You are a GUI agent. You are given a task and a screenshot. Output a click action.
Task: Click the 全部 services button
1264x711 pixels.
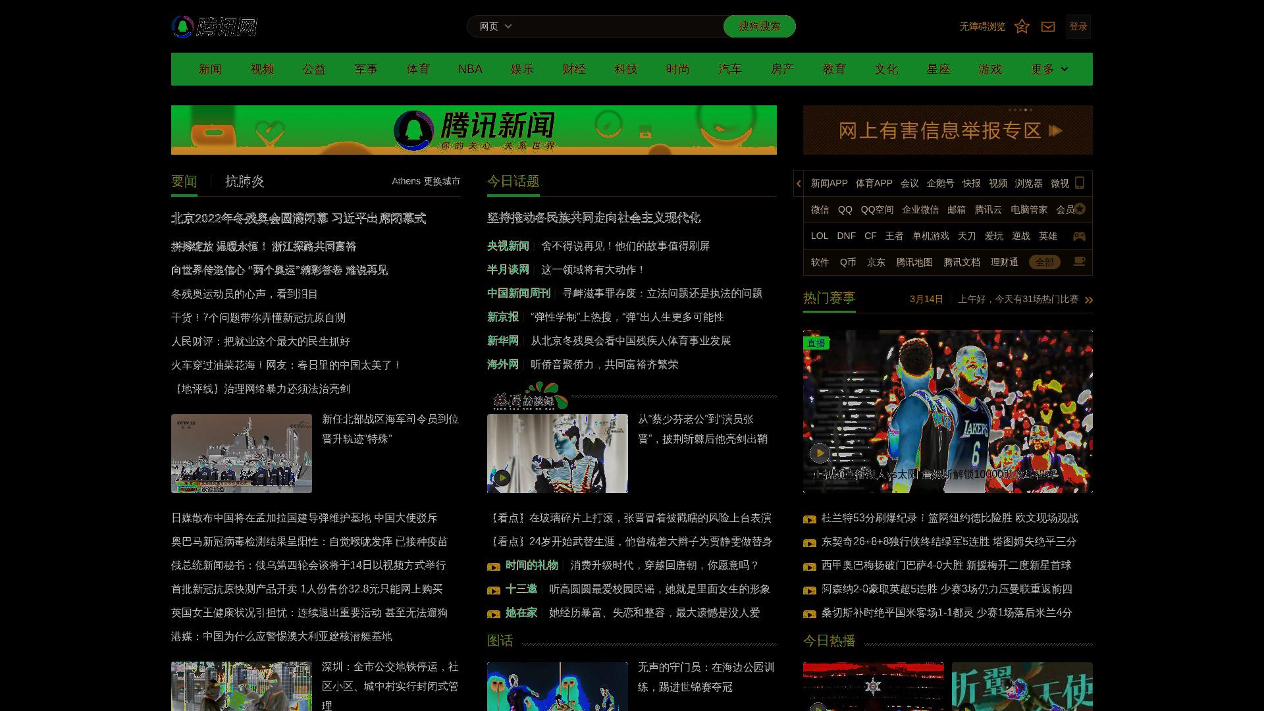click(1045, 262)
